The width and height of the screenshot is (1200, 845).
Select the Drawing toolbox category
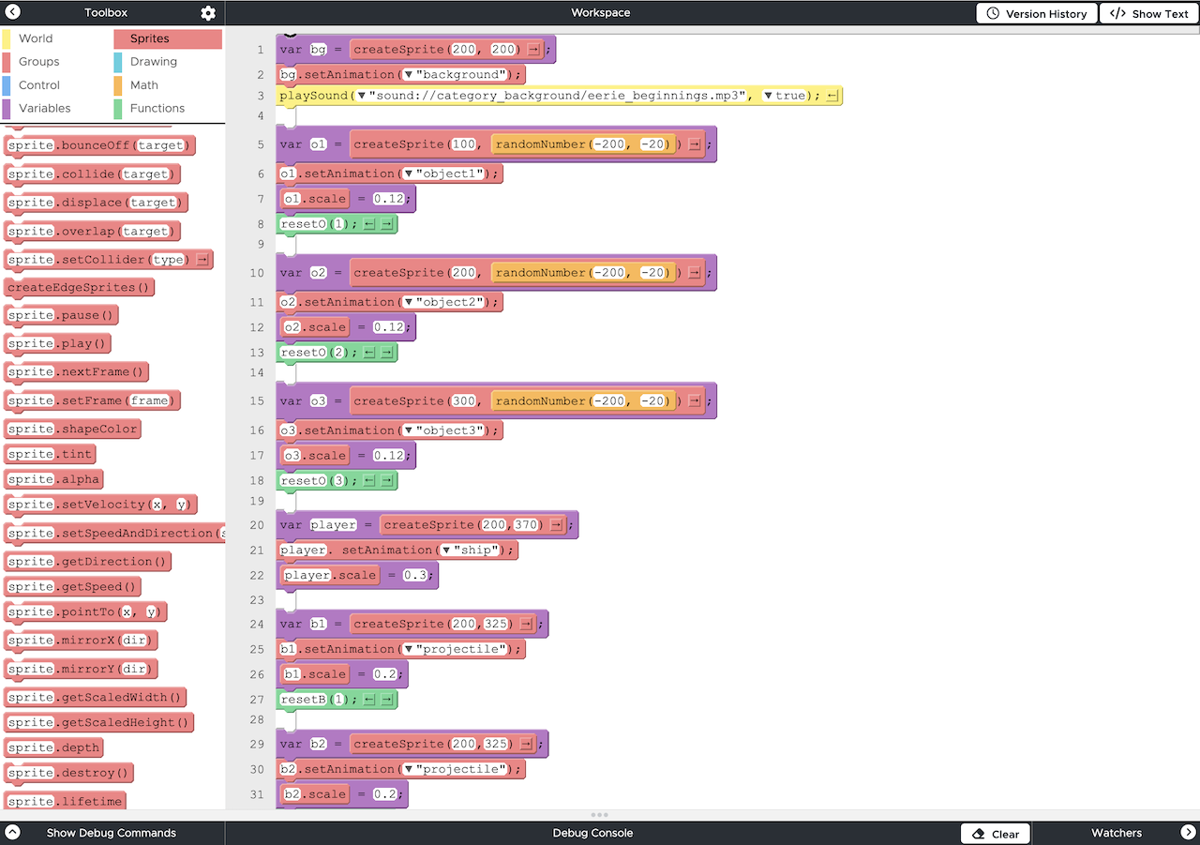pyautogui.click(x=153, y=62)
